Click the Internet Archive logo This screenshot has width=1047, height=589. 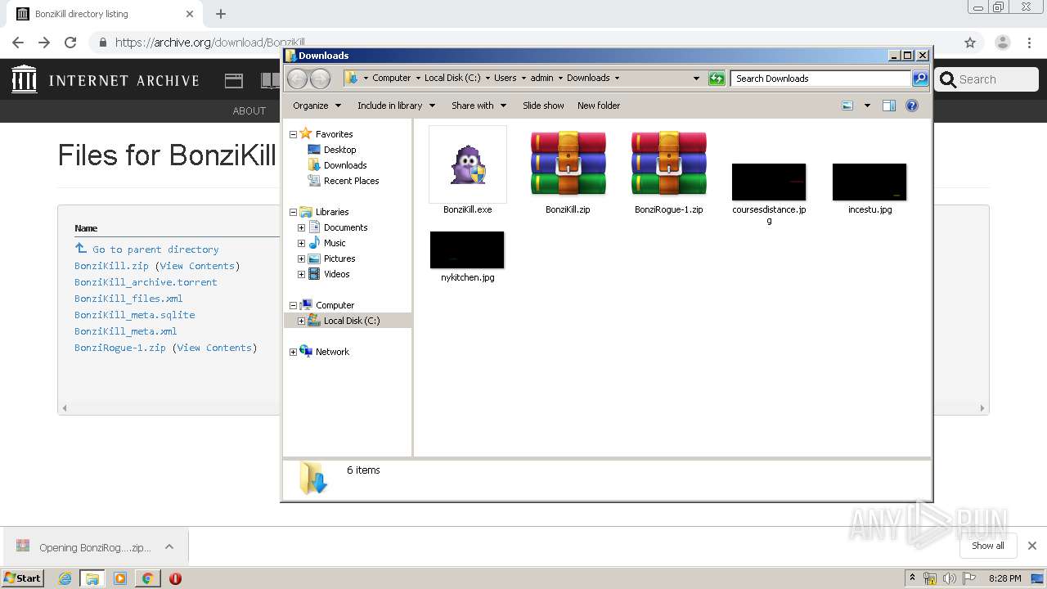105,80
